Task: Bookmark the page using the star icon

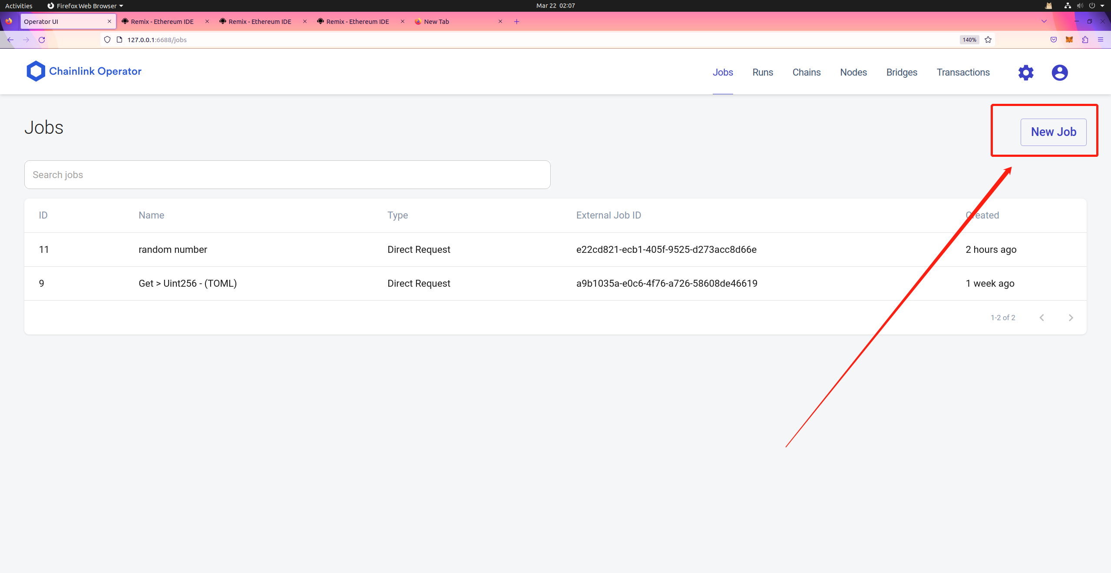Action: pyautogui.click(x=988, y=40)
